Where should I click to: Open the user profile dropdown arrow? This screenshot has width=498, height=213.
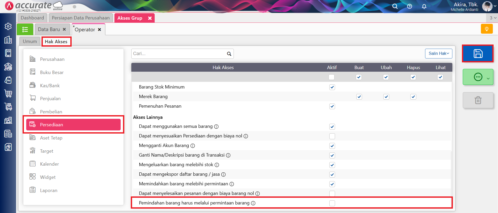(x=495, y=6)
